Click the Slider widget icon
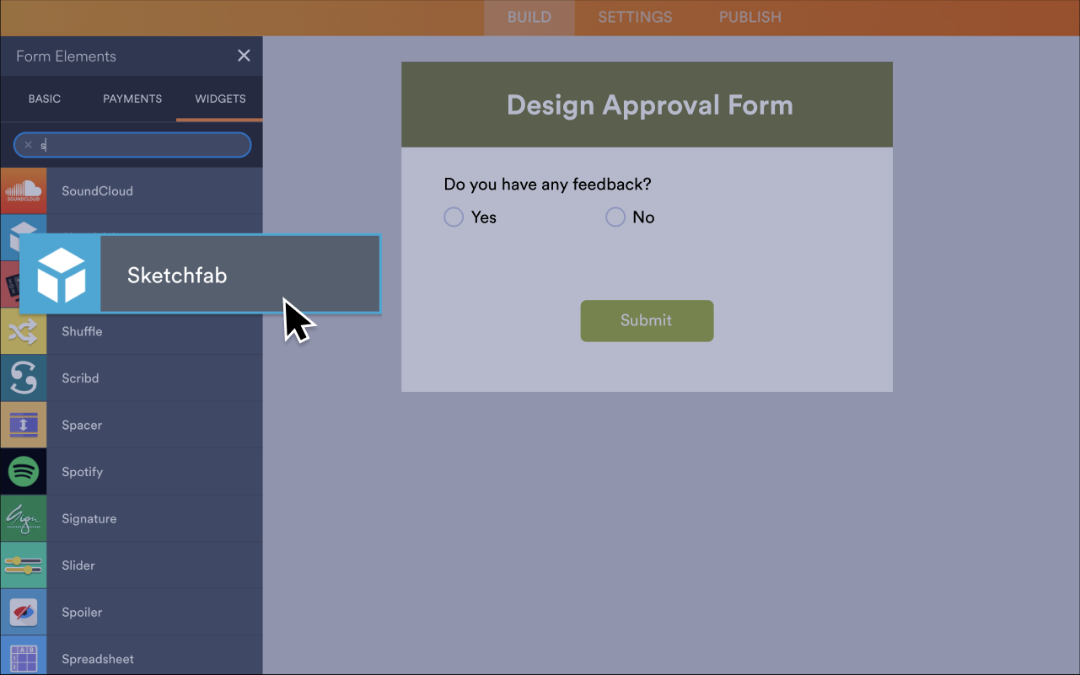1080x675 pixels. (24, 565)
